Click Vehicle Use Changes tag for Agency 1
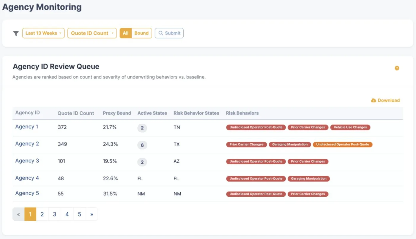Image resolution: width=416 pixels, height=239 pixels. (x=350, y=127)
